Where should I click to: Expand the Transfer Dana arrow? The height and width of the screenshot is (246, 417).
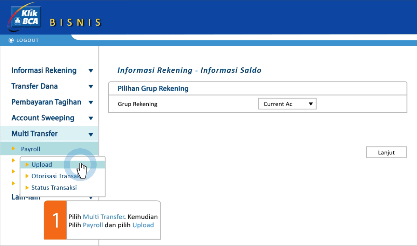click(x=91, y=87)
